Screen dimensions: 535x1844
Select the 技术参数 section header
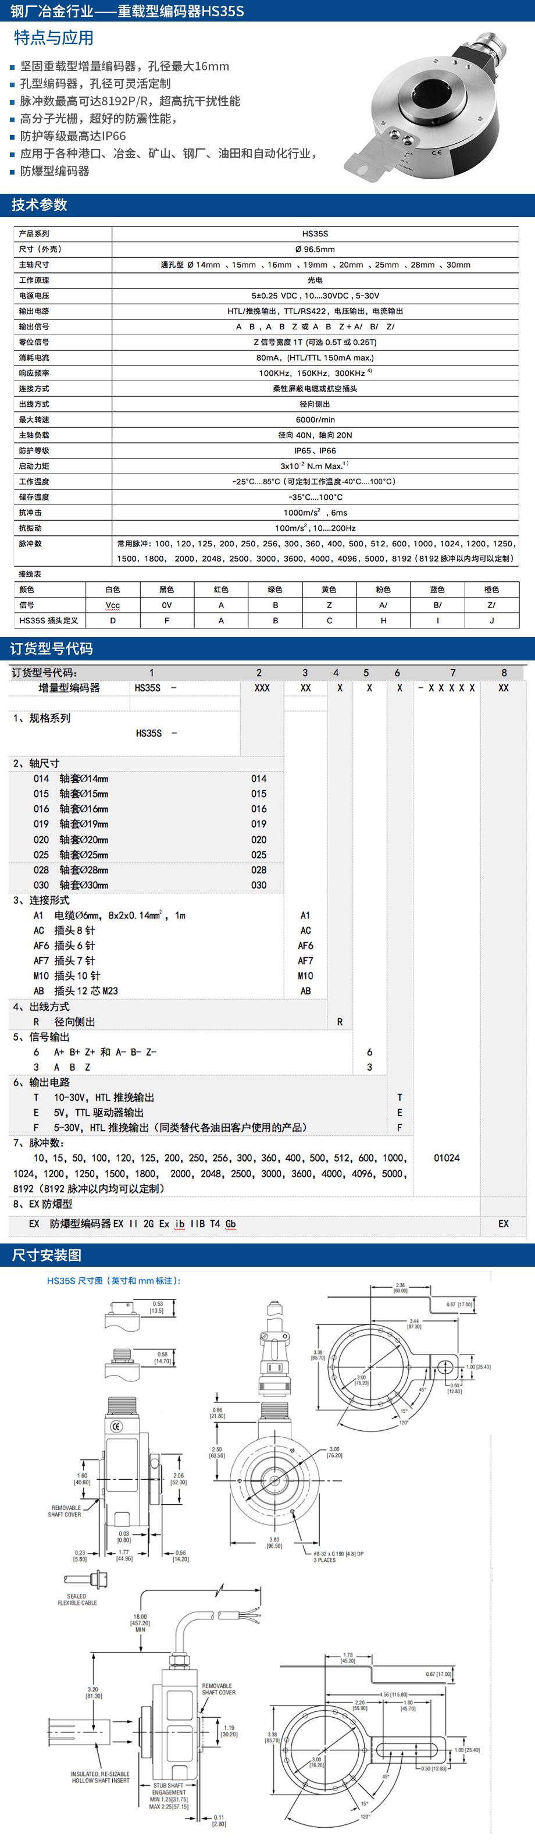point(40,205)
